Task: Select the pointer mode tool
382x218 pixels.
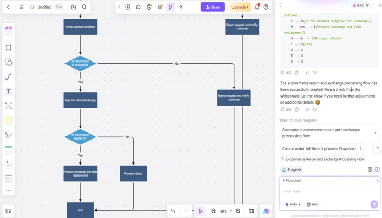Action: tap(200, 211)
